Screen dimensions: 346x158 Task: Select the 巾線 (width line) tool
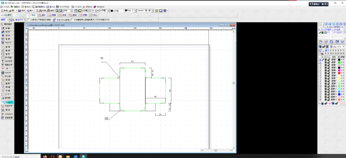[x=7, y=91]
